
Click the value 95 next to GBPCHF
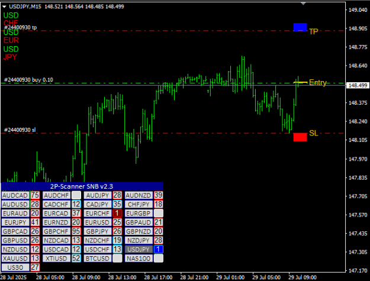tap(76, 231)
